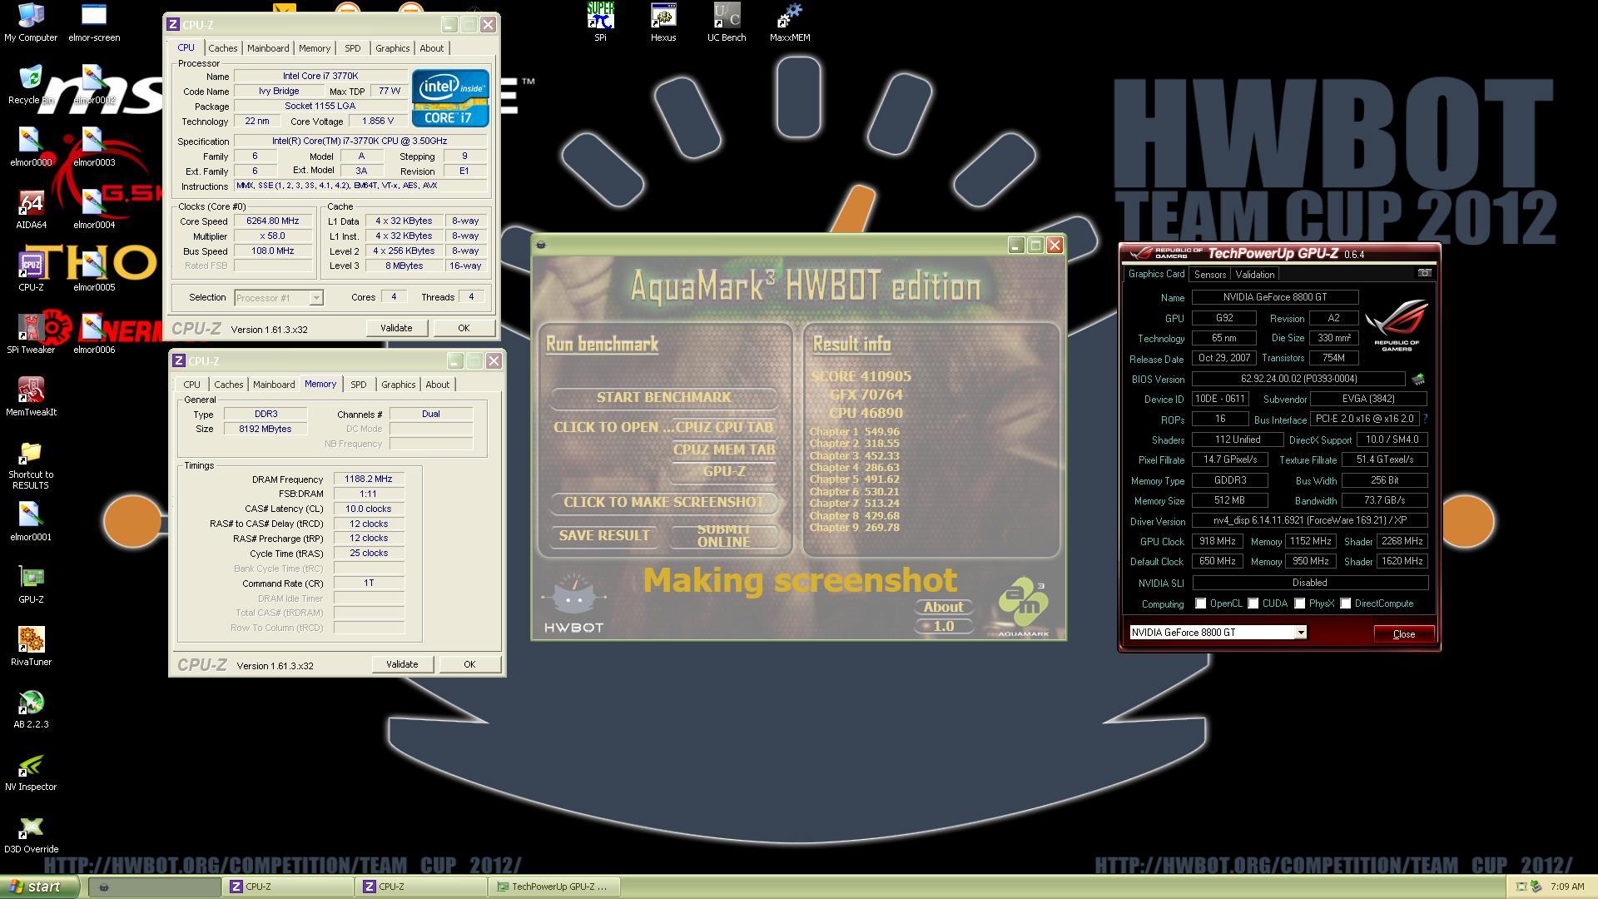Switch to Validation tab in GPU-Z
This screenshot has width=1598, height=899.
tap(1254, 274)
